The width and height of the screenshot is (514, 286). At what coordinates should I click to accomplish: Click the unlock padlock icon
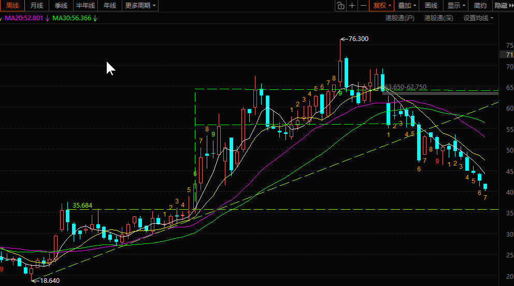coord(340,6)
